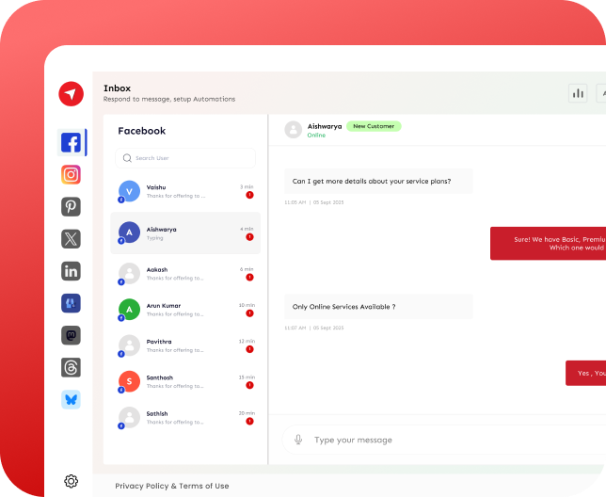Open the conversation with Vaishu
This screenshot has height=497, width=606.
click(x=185, y=191)
